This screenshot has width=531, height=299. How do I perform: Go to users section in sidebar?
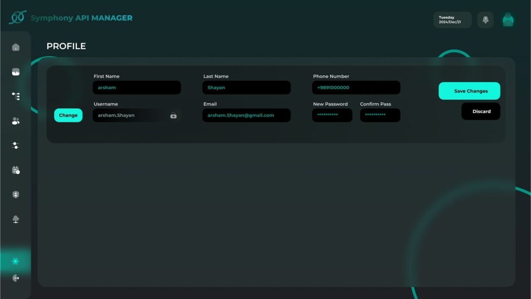[16, 121]
